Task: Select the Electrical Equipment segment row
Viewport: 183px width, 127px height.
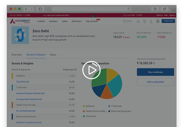Action: click(44, 116)
